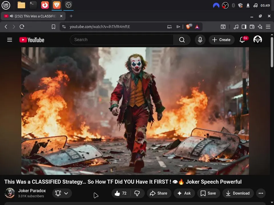
Task: Click the Joker video player
Action: [135, 111]
